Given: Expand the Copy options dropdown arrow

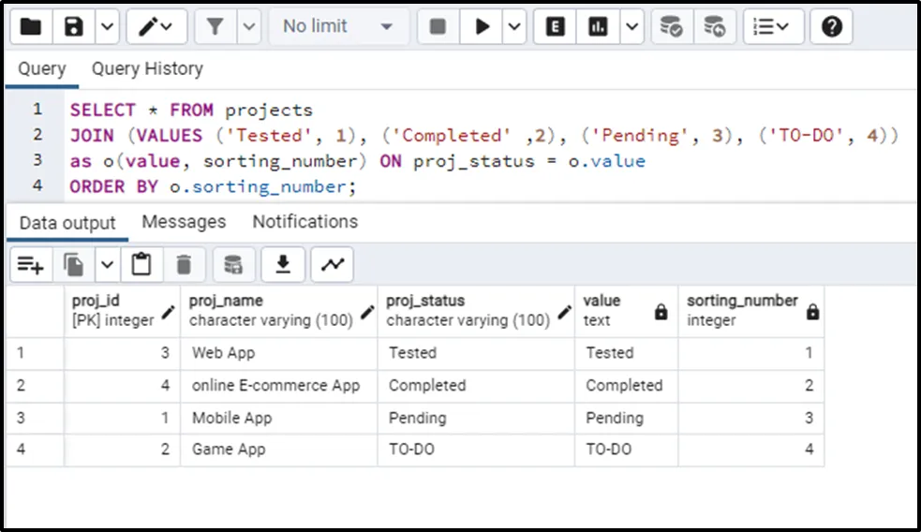Looking at the screenshot, I should coord(106,266).
